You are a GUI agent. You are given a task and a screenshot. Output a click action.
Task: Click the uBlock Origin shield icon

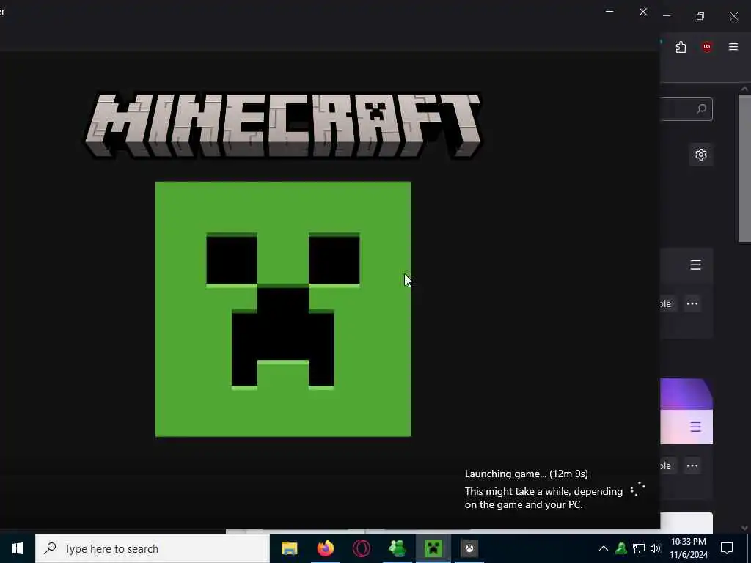(706, 47)
